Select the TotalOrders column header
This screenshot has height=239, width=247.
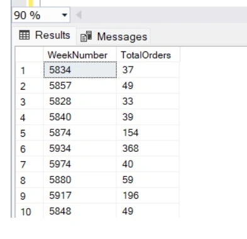click(x=148, y=55)
